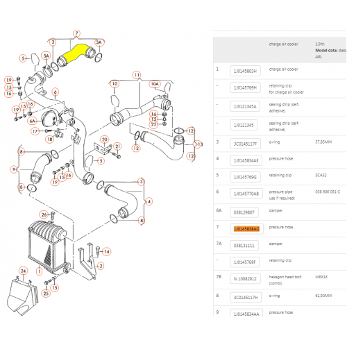Click callout 18 in the diagram
The image size is (347, 347).
(x=50, y=139)
